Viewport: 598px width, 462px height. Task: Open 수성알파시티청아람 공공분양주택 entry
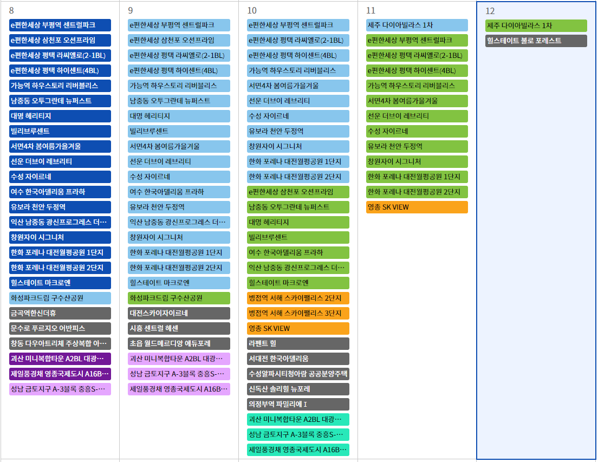pos(298,374)
